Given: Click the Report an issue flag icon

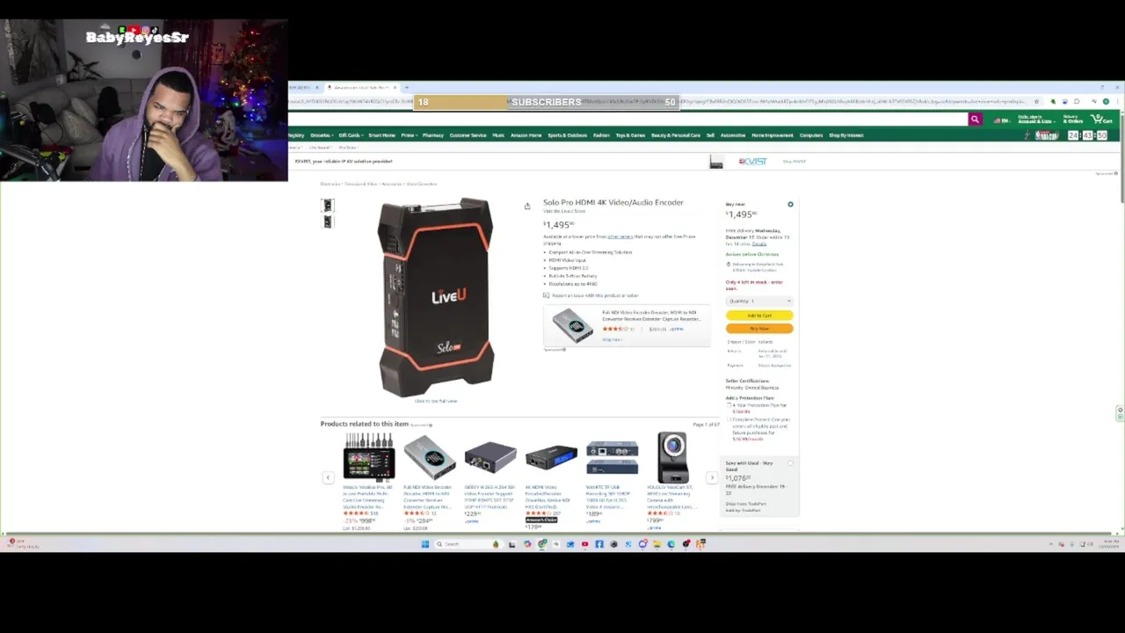Looking at the screenshot, I should 546,295.
